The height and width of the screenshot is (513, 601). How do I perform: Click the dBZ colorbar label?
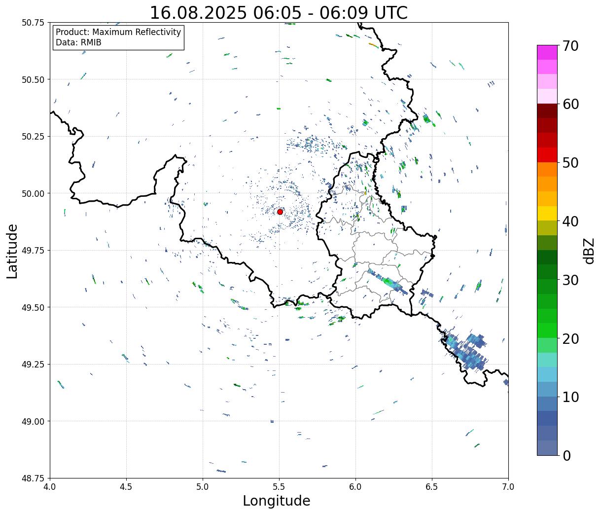(x=589, y=251)
